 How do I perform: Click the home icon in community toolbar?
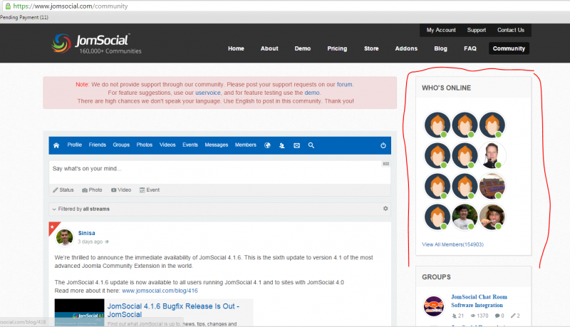(x=56, y=145)
